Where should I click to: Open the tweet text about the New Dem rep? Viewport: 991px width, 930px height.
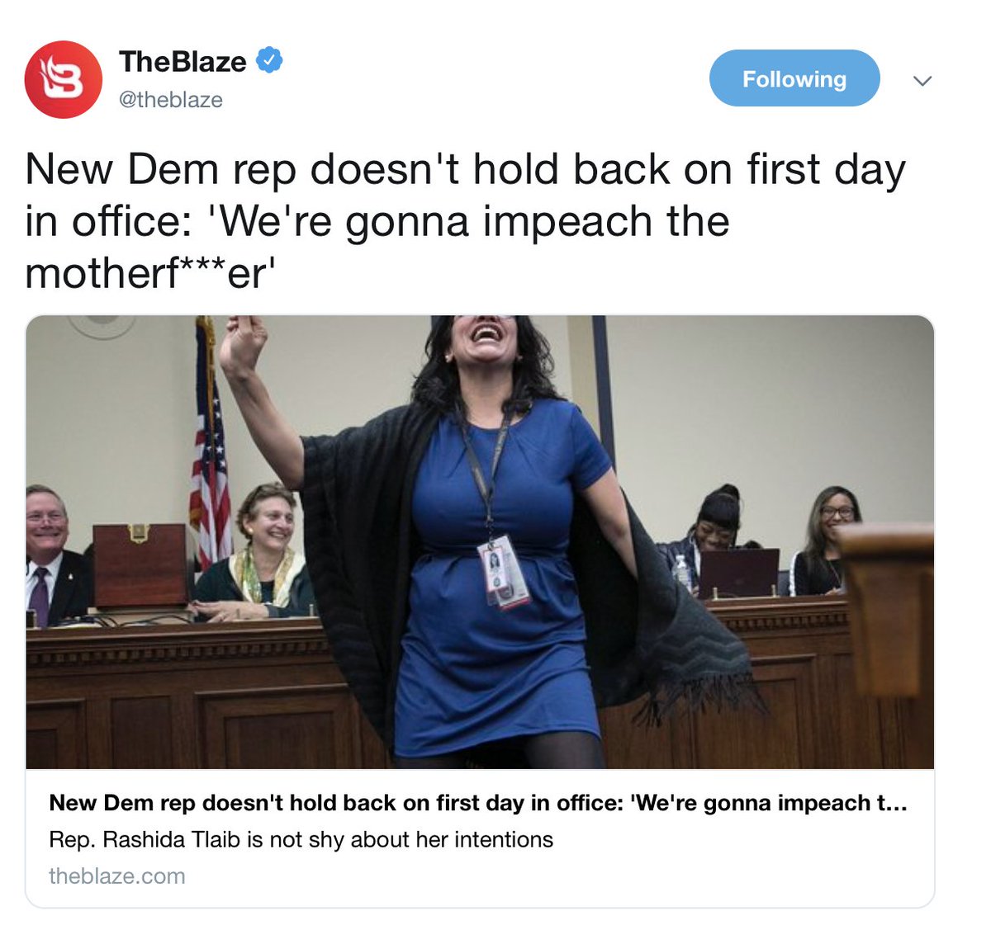click(466, 220)
